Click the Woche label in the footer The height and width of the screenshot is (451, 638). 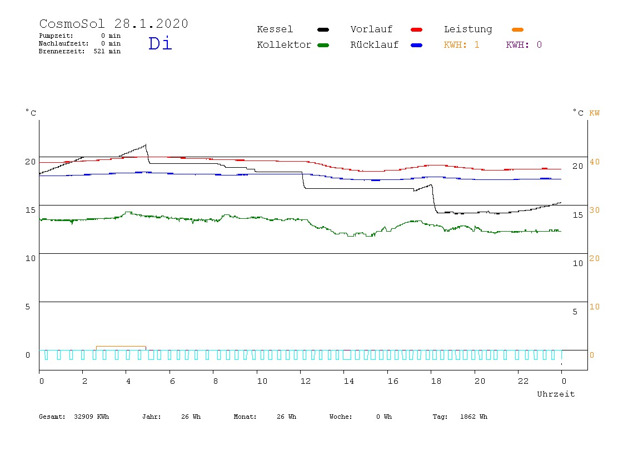(x=341, y=417)
